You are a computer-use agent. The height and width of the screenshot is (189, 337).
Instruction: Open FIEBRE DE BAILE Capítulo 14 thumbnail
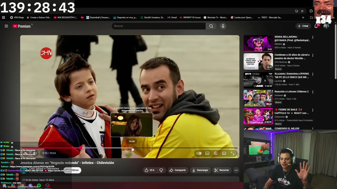258,116
